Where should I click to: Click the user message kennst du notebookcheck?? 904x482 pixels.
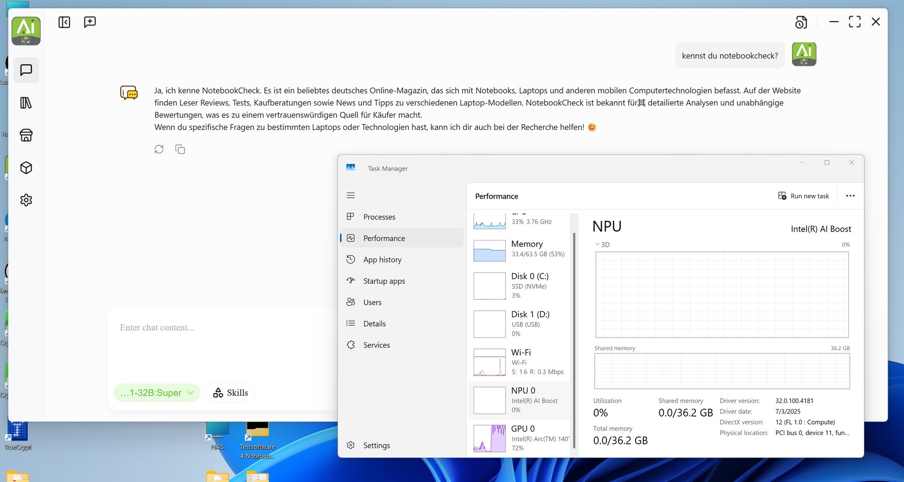pos(730,56)
